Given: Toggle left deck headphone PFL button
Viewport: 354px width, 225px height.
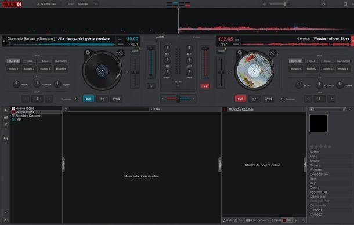Looking at the screenshot, I should (x=151, y=86).
